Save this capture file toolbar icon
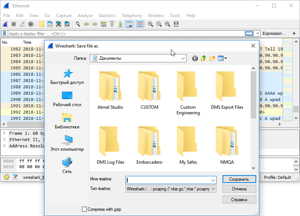 pyautogui.click(x=50, y=24)
